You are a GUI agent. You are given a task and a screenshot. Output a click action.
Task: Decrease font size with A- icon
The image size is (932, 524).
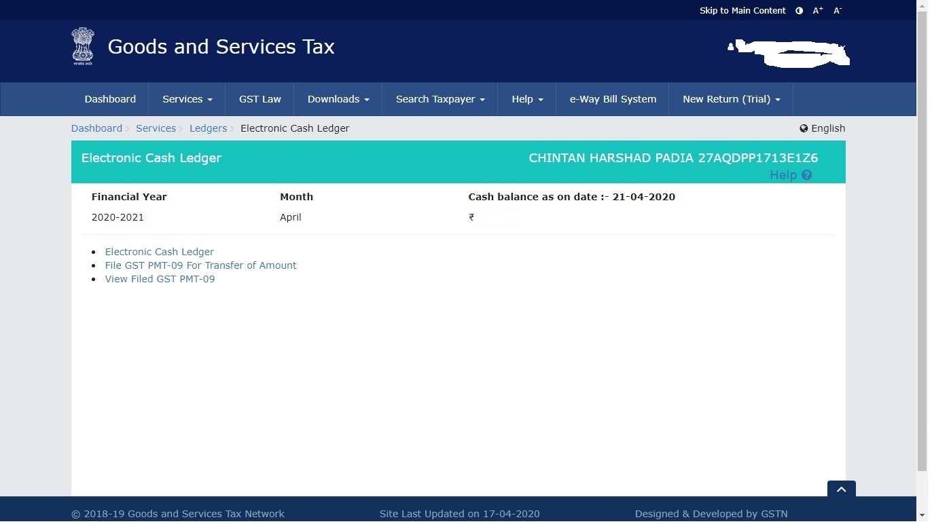coord(838,11)
